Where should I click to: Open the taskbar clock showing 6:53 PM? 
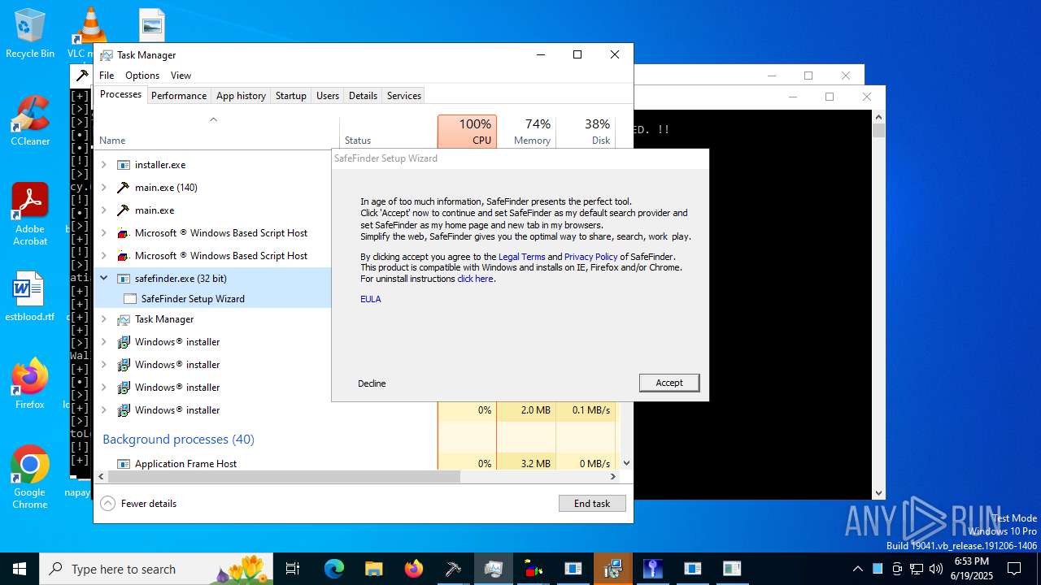point(971,569)
